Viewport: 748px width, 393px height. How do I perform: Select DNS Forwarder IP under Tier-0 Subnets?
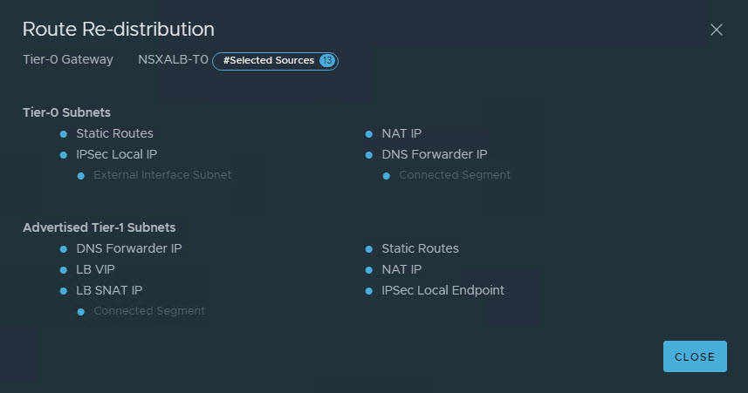pos(434,154)
